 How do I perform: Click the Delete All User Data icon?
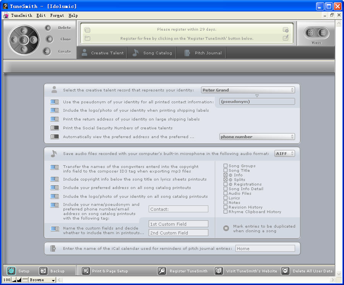point(285,271)
